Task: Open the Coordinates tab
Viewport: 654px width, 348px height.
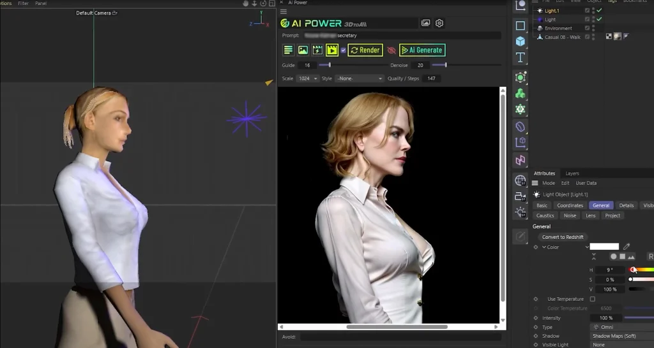Action: point(570,205)
